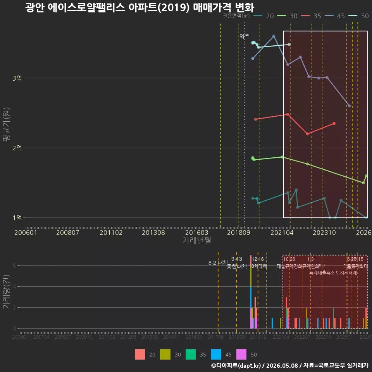Viewport: 372px width, 372px height.
Task: Click '202207' on the volume chart x-axis
Action: pos(302,337)
